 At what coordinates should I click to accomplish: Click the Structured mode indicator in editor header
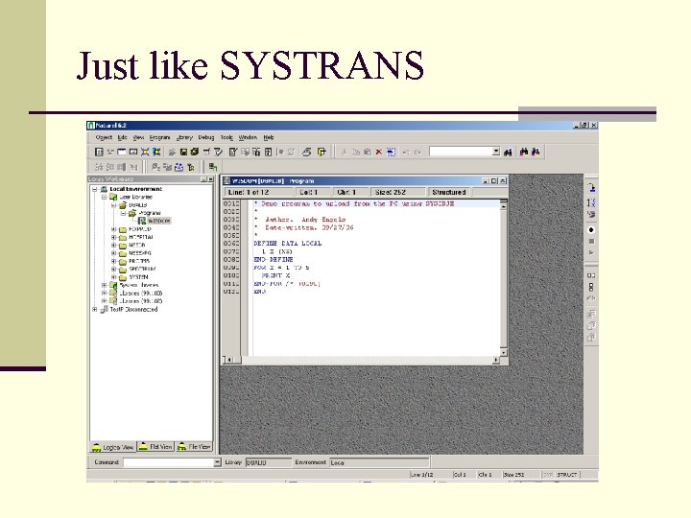(x=448, y=192)
